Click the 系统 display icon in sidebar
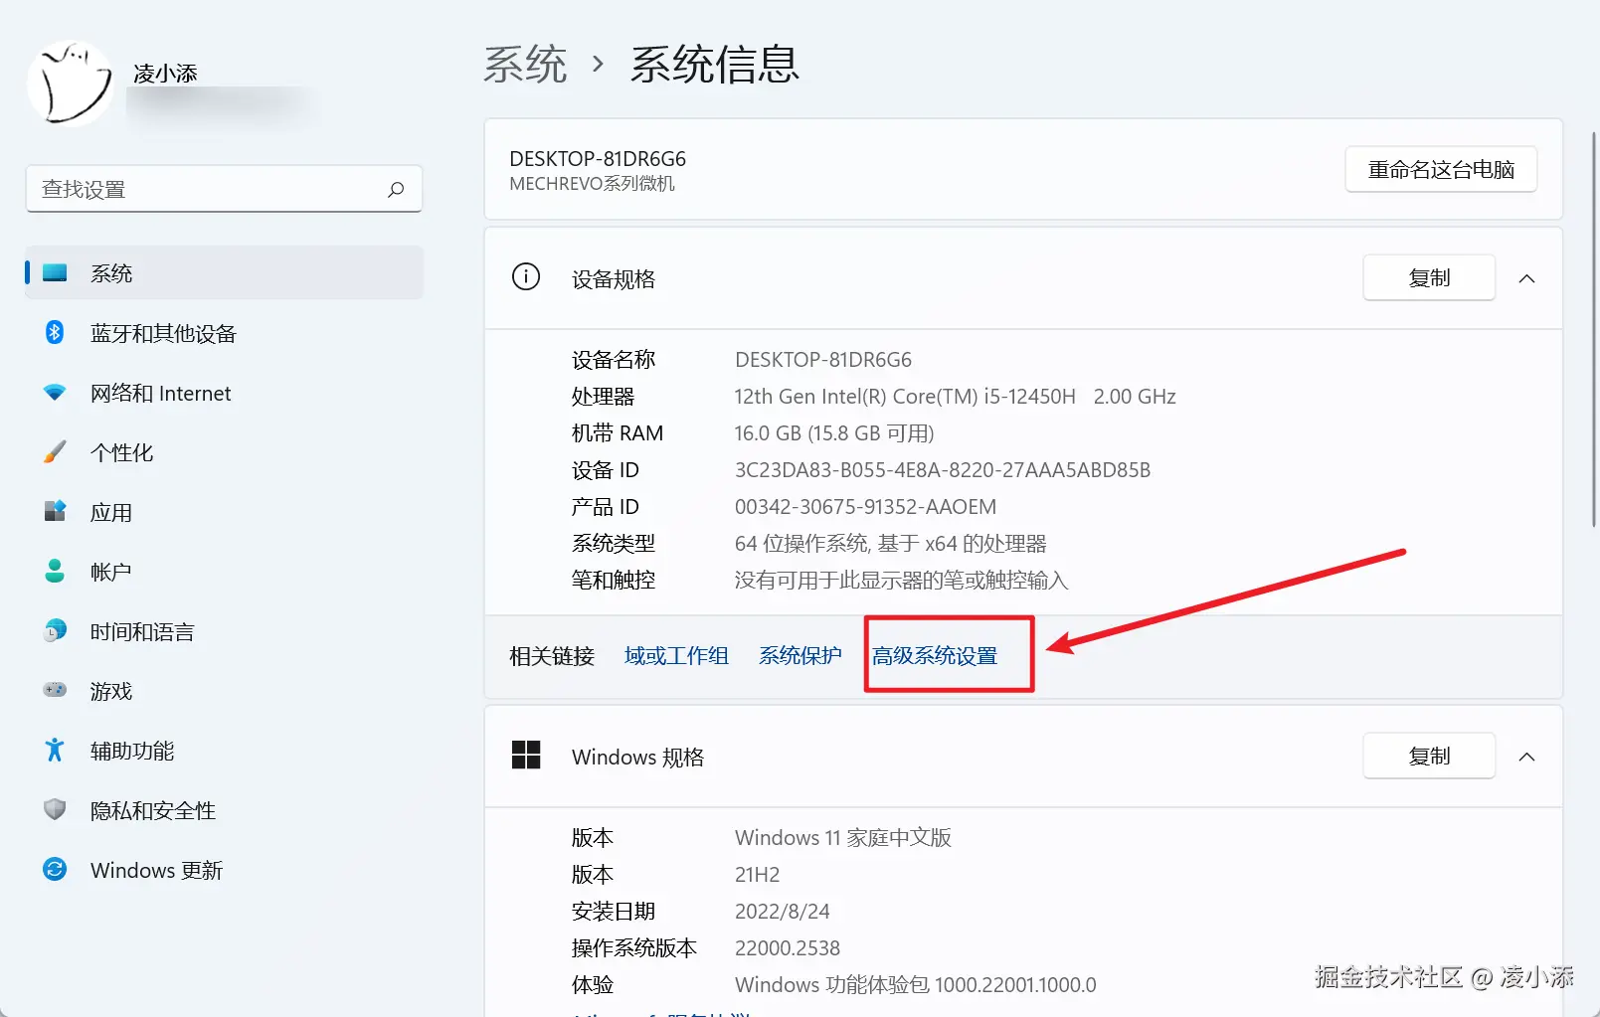Screen dimensions: 1600x1017 coord(55,272)
